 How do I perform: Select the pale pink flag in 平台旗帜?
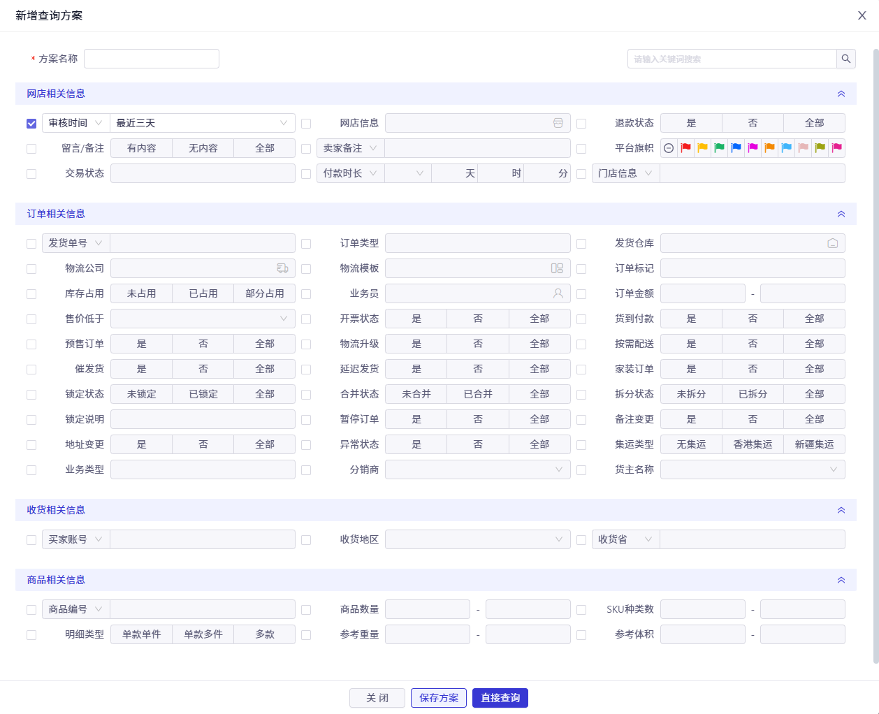coord(803,148)
